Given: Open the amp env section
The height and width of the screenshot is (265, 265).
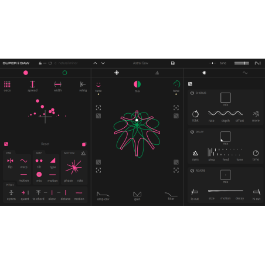Looking at the screenshot, I should (x=103, y=196).
